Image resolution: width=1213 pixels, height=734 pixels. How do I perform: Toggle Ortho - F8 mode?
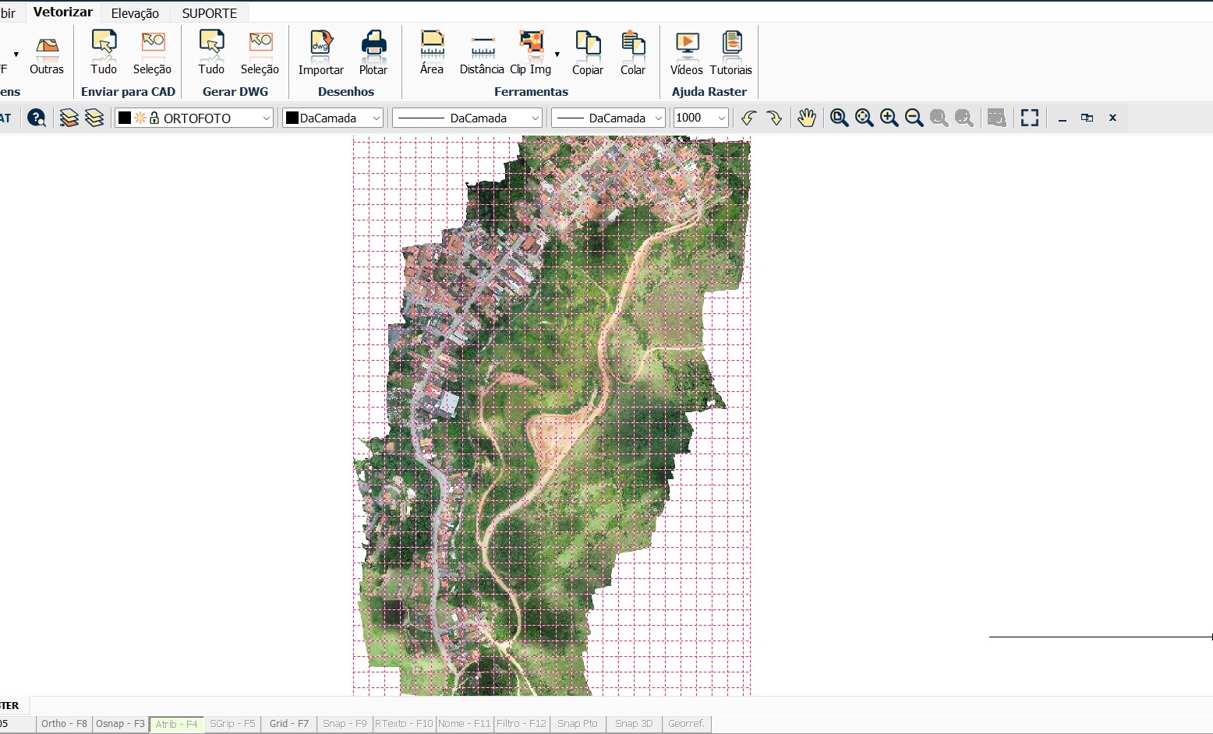pos(64,724)
